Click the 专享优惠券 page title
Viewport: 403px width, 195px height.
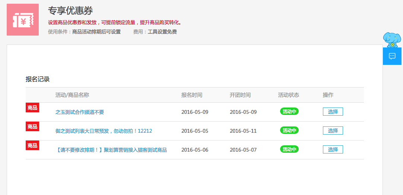(x=70, y=11)
